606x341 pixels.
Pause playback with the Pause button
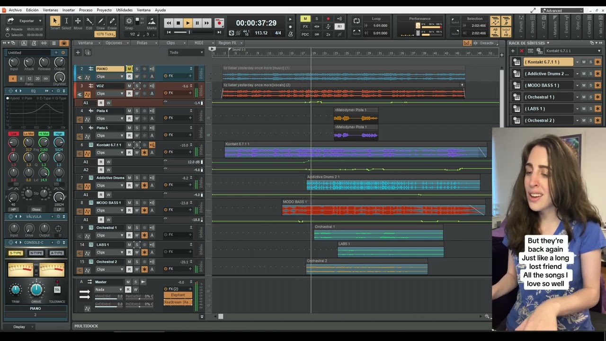pos(197,23)
